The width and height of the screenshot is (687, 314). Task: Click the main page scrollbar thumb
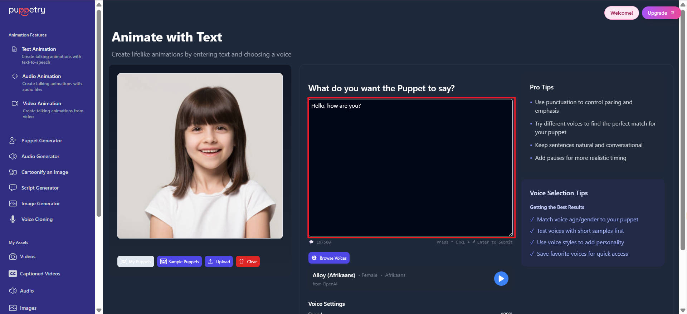click(x=683, y=130)
